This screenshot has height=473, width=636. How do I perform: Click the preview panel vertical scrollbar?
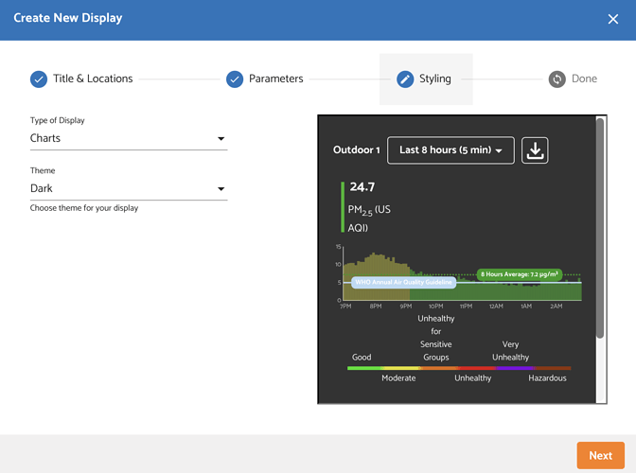click(600, 228)
